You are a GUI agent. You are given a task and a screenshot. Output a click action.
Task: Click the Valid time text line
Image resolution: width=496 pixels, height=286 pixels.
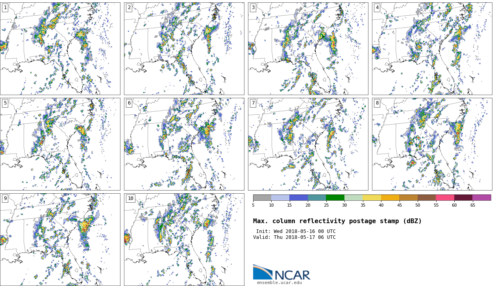294,237
